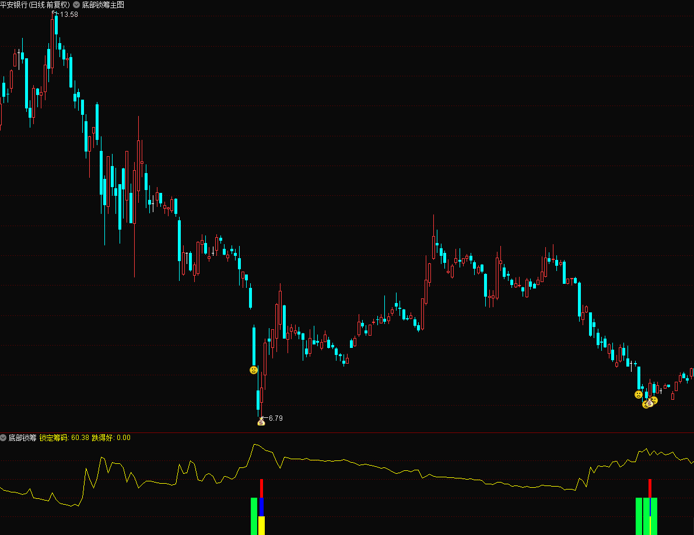The image size is (694, 535).
Task: Click the face icon right of right money bag
Action: tap(654, 400)
